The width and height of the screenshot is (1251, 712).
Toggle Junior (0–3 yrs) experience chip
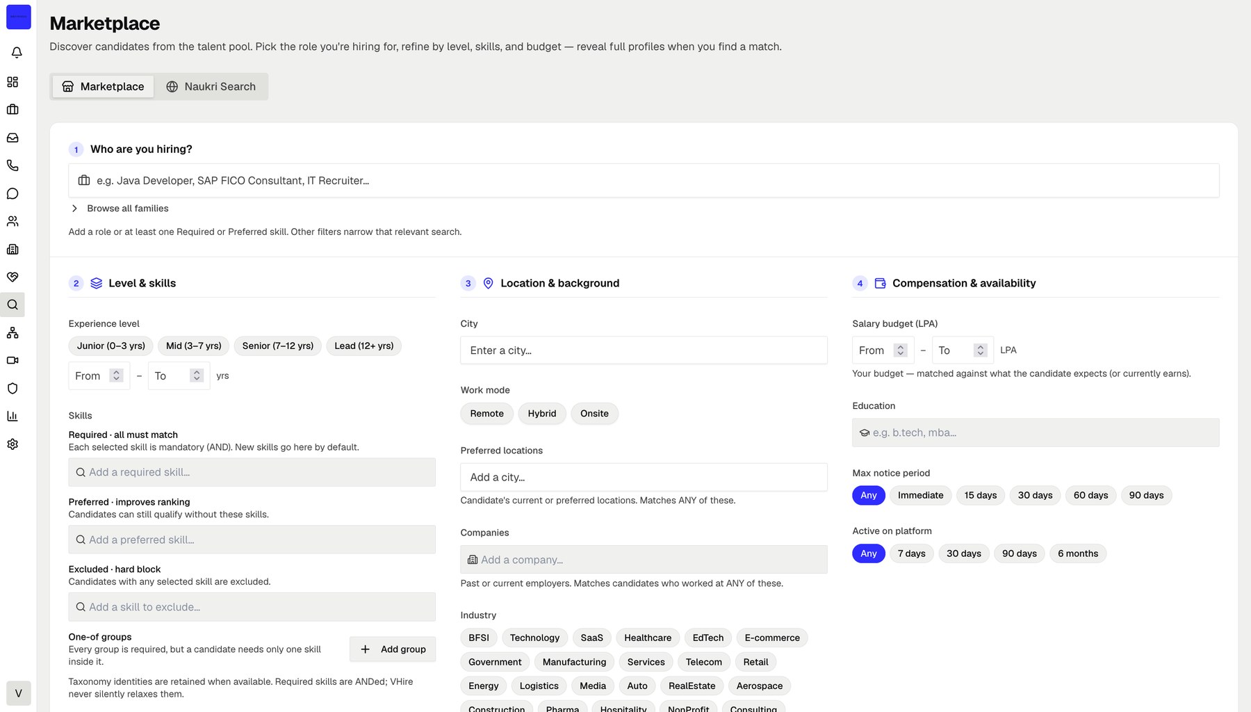coord(111,346)
